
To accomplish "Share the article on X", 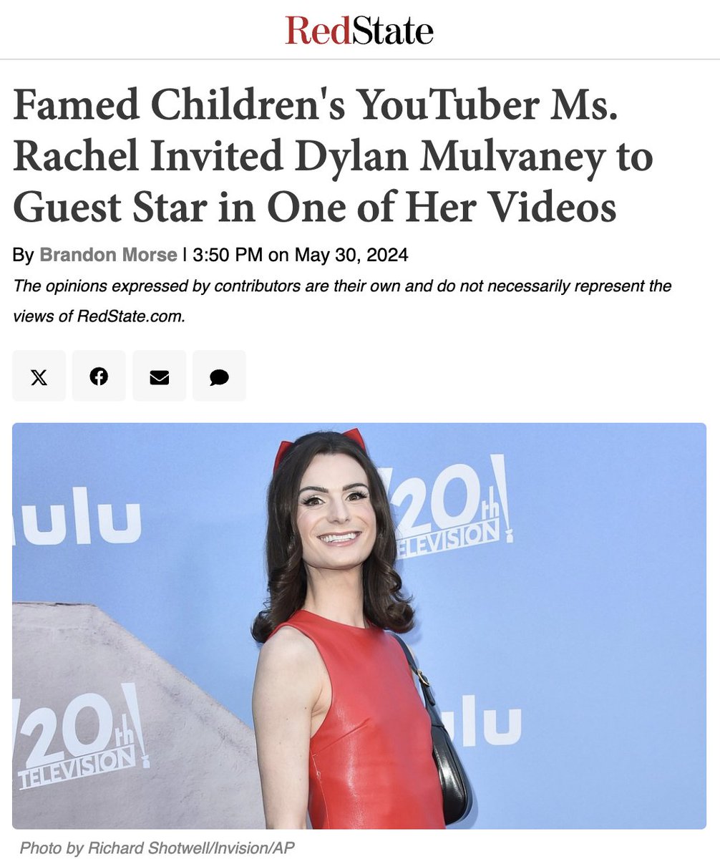I will point(39,376).
